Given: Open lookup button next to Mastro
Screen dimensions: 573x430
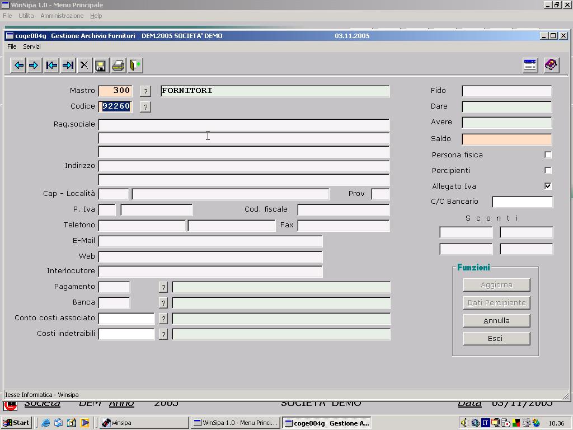Looking at the screenshot, I should point(145,91).
